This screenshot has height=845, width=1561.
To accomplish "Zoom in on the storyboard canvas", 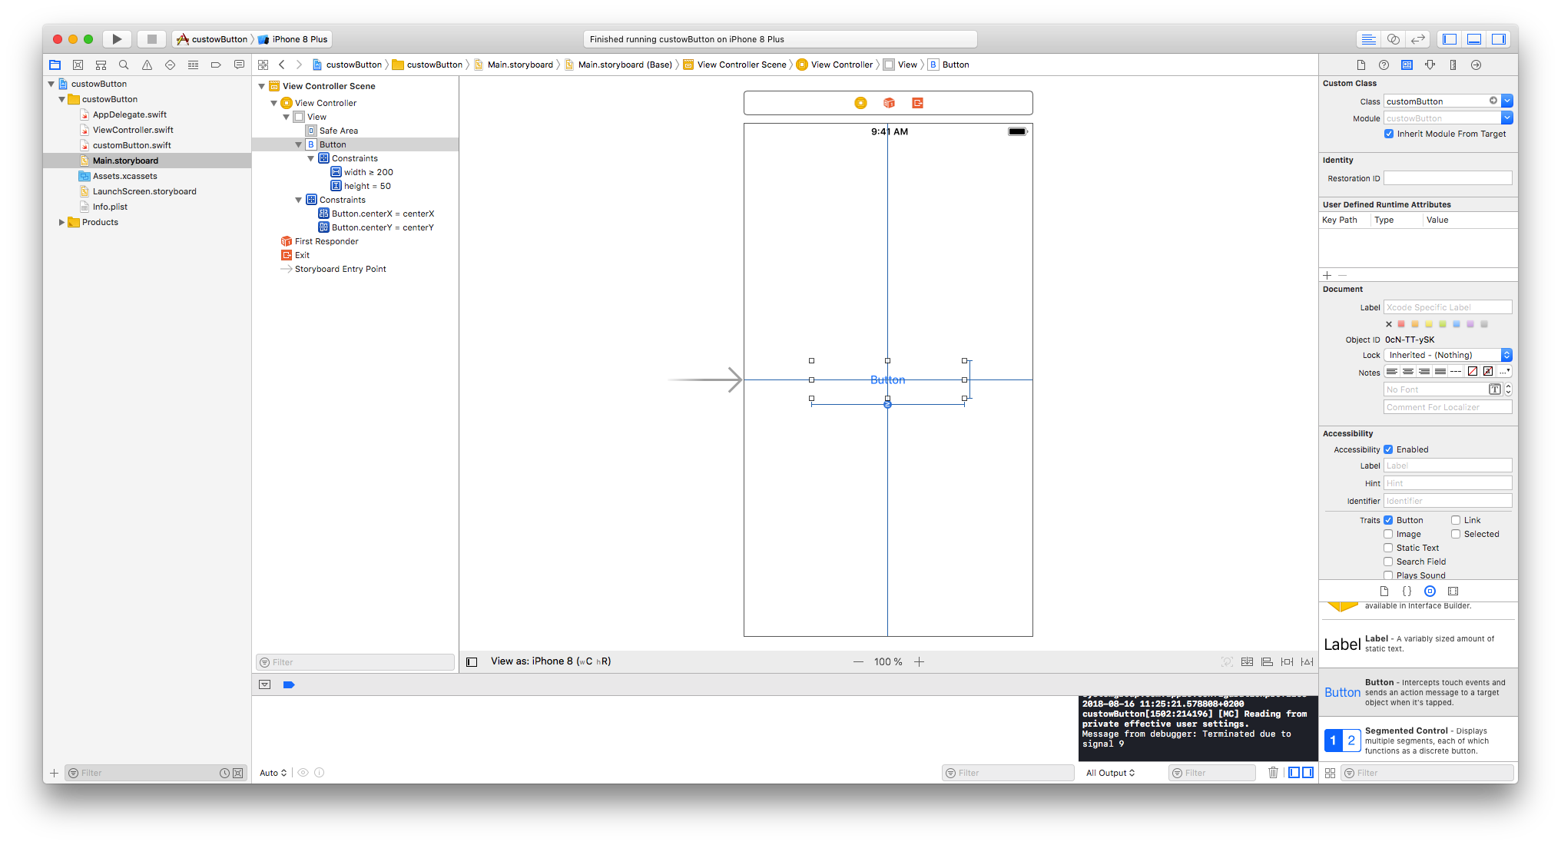I will (919, 662).
